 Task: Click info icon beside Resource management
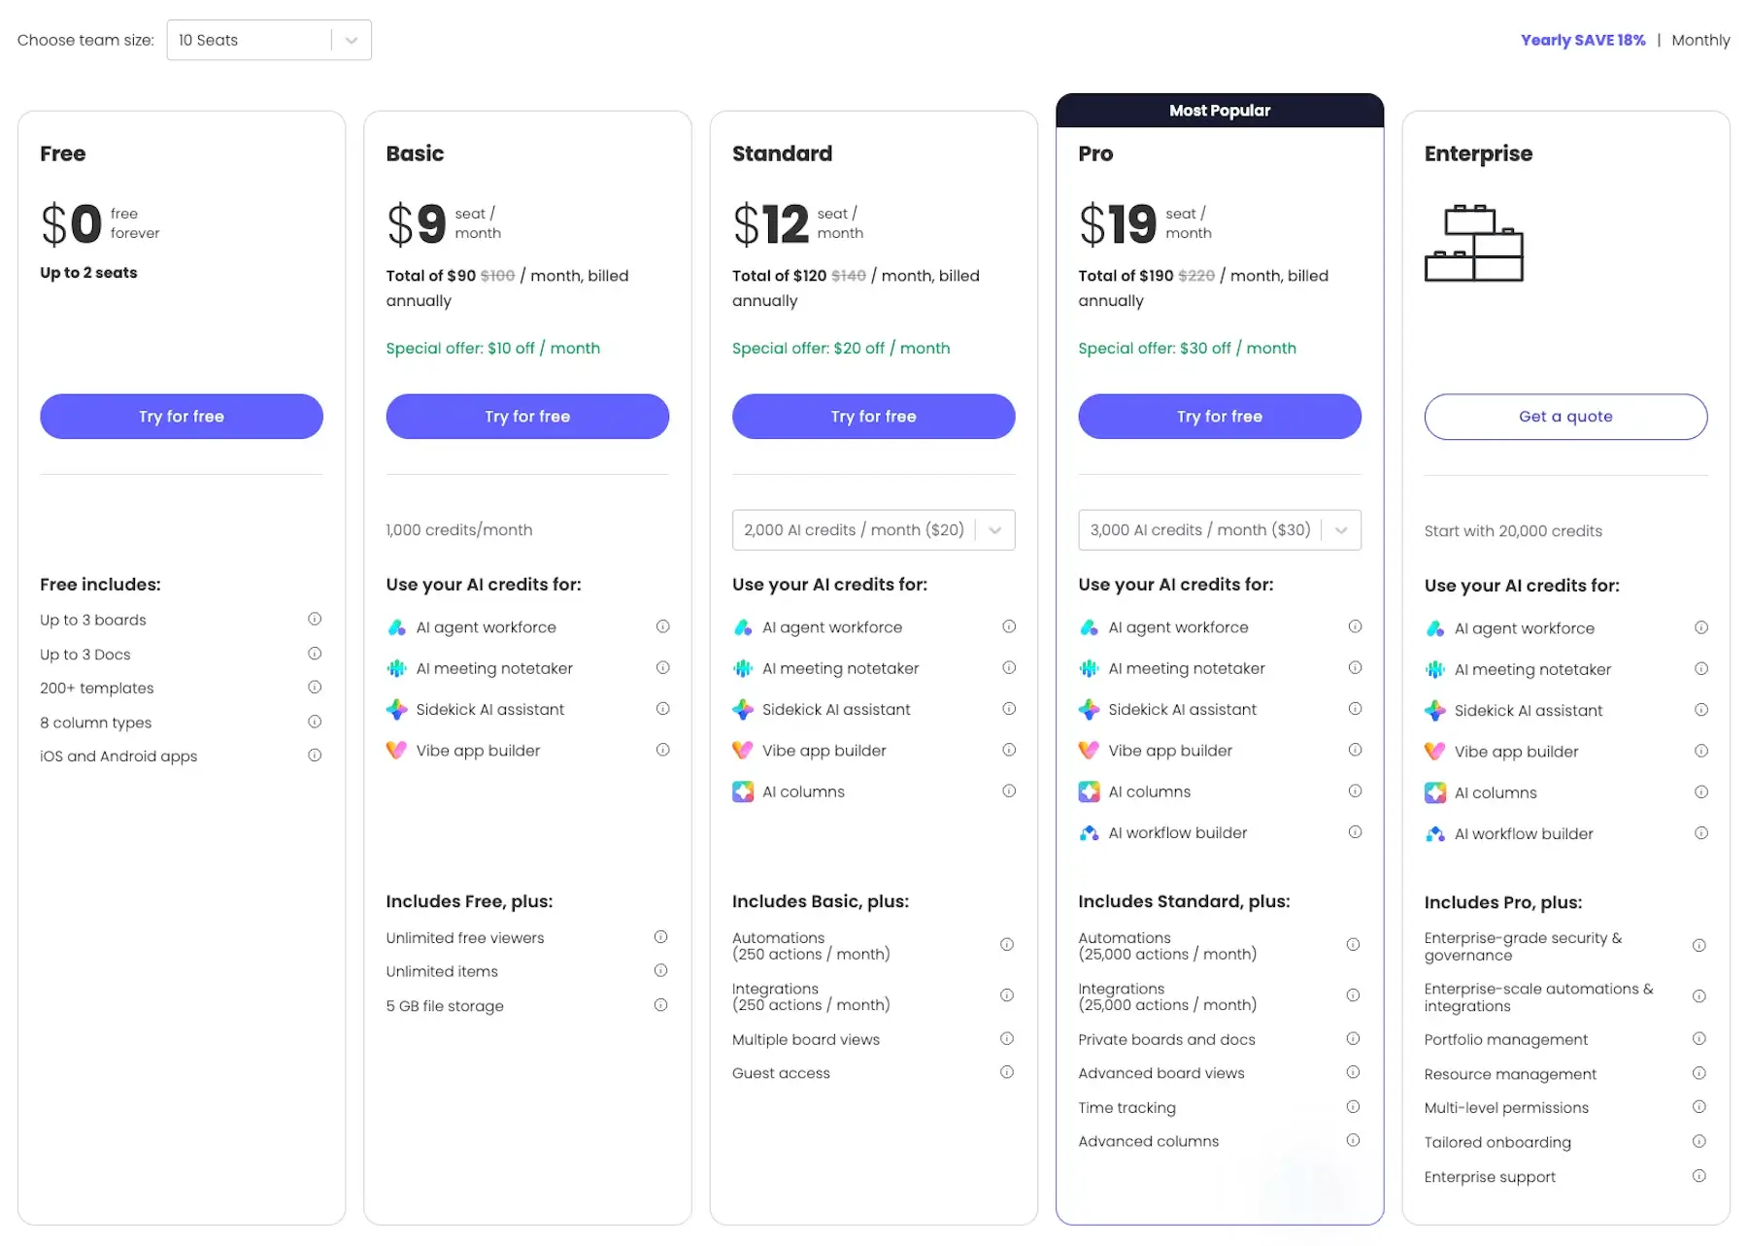(x=1699, y=1073)
